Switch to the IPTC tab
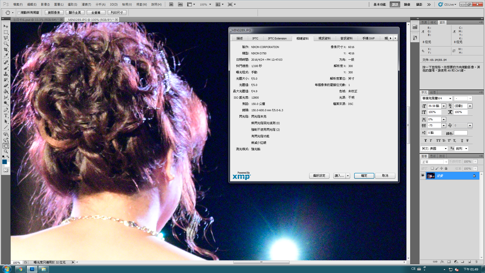The image size is (485, 273). click(x=255, y=38)
